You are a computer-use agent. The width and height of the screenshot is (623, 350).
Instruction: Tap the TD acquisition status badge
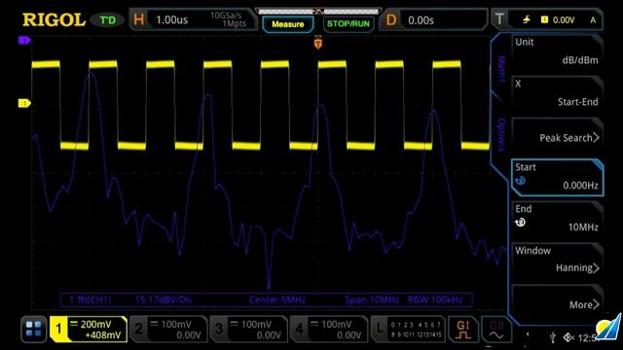(x=107, y=19)
